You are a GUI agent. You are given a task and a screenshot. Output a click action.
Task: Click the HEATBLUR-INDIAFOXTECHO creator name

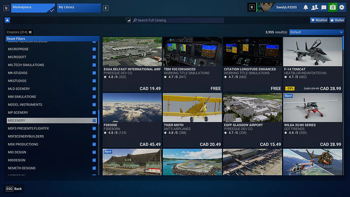coord(305,73)
